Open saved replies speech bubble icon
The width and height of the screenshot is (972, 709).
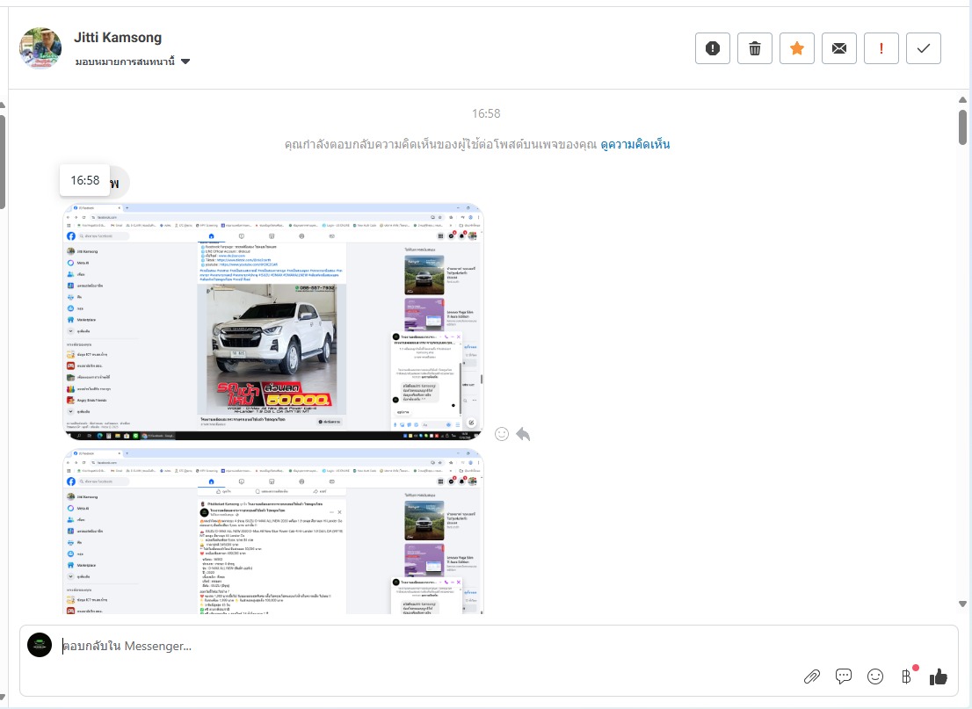[x=844, y=676]
